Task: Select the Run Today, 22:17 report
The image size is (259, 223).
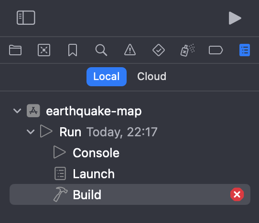Action: coord(130,132)
